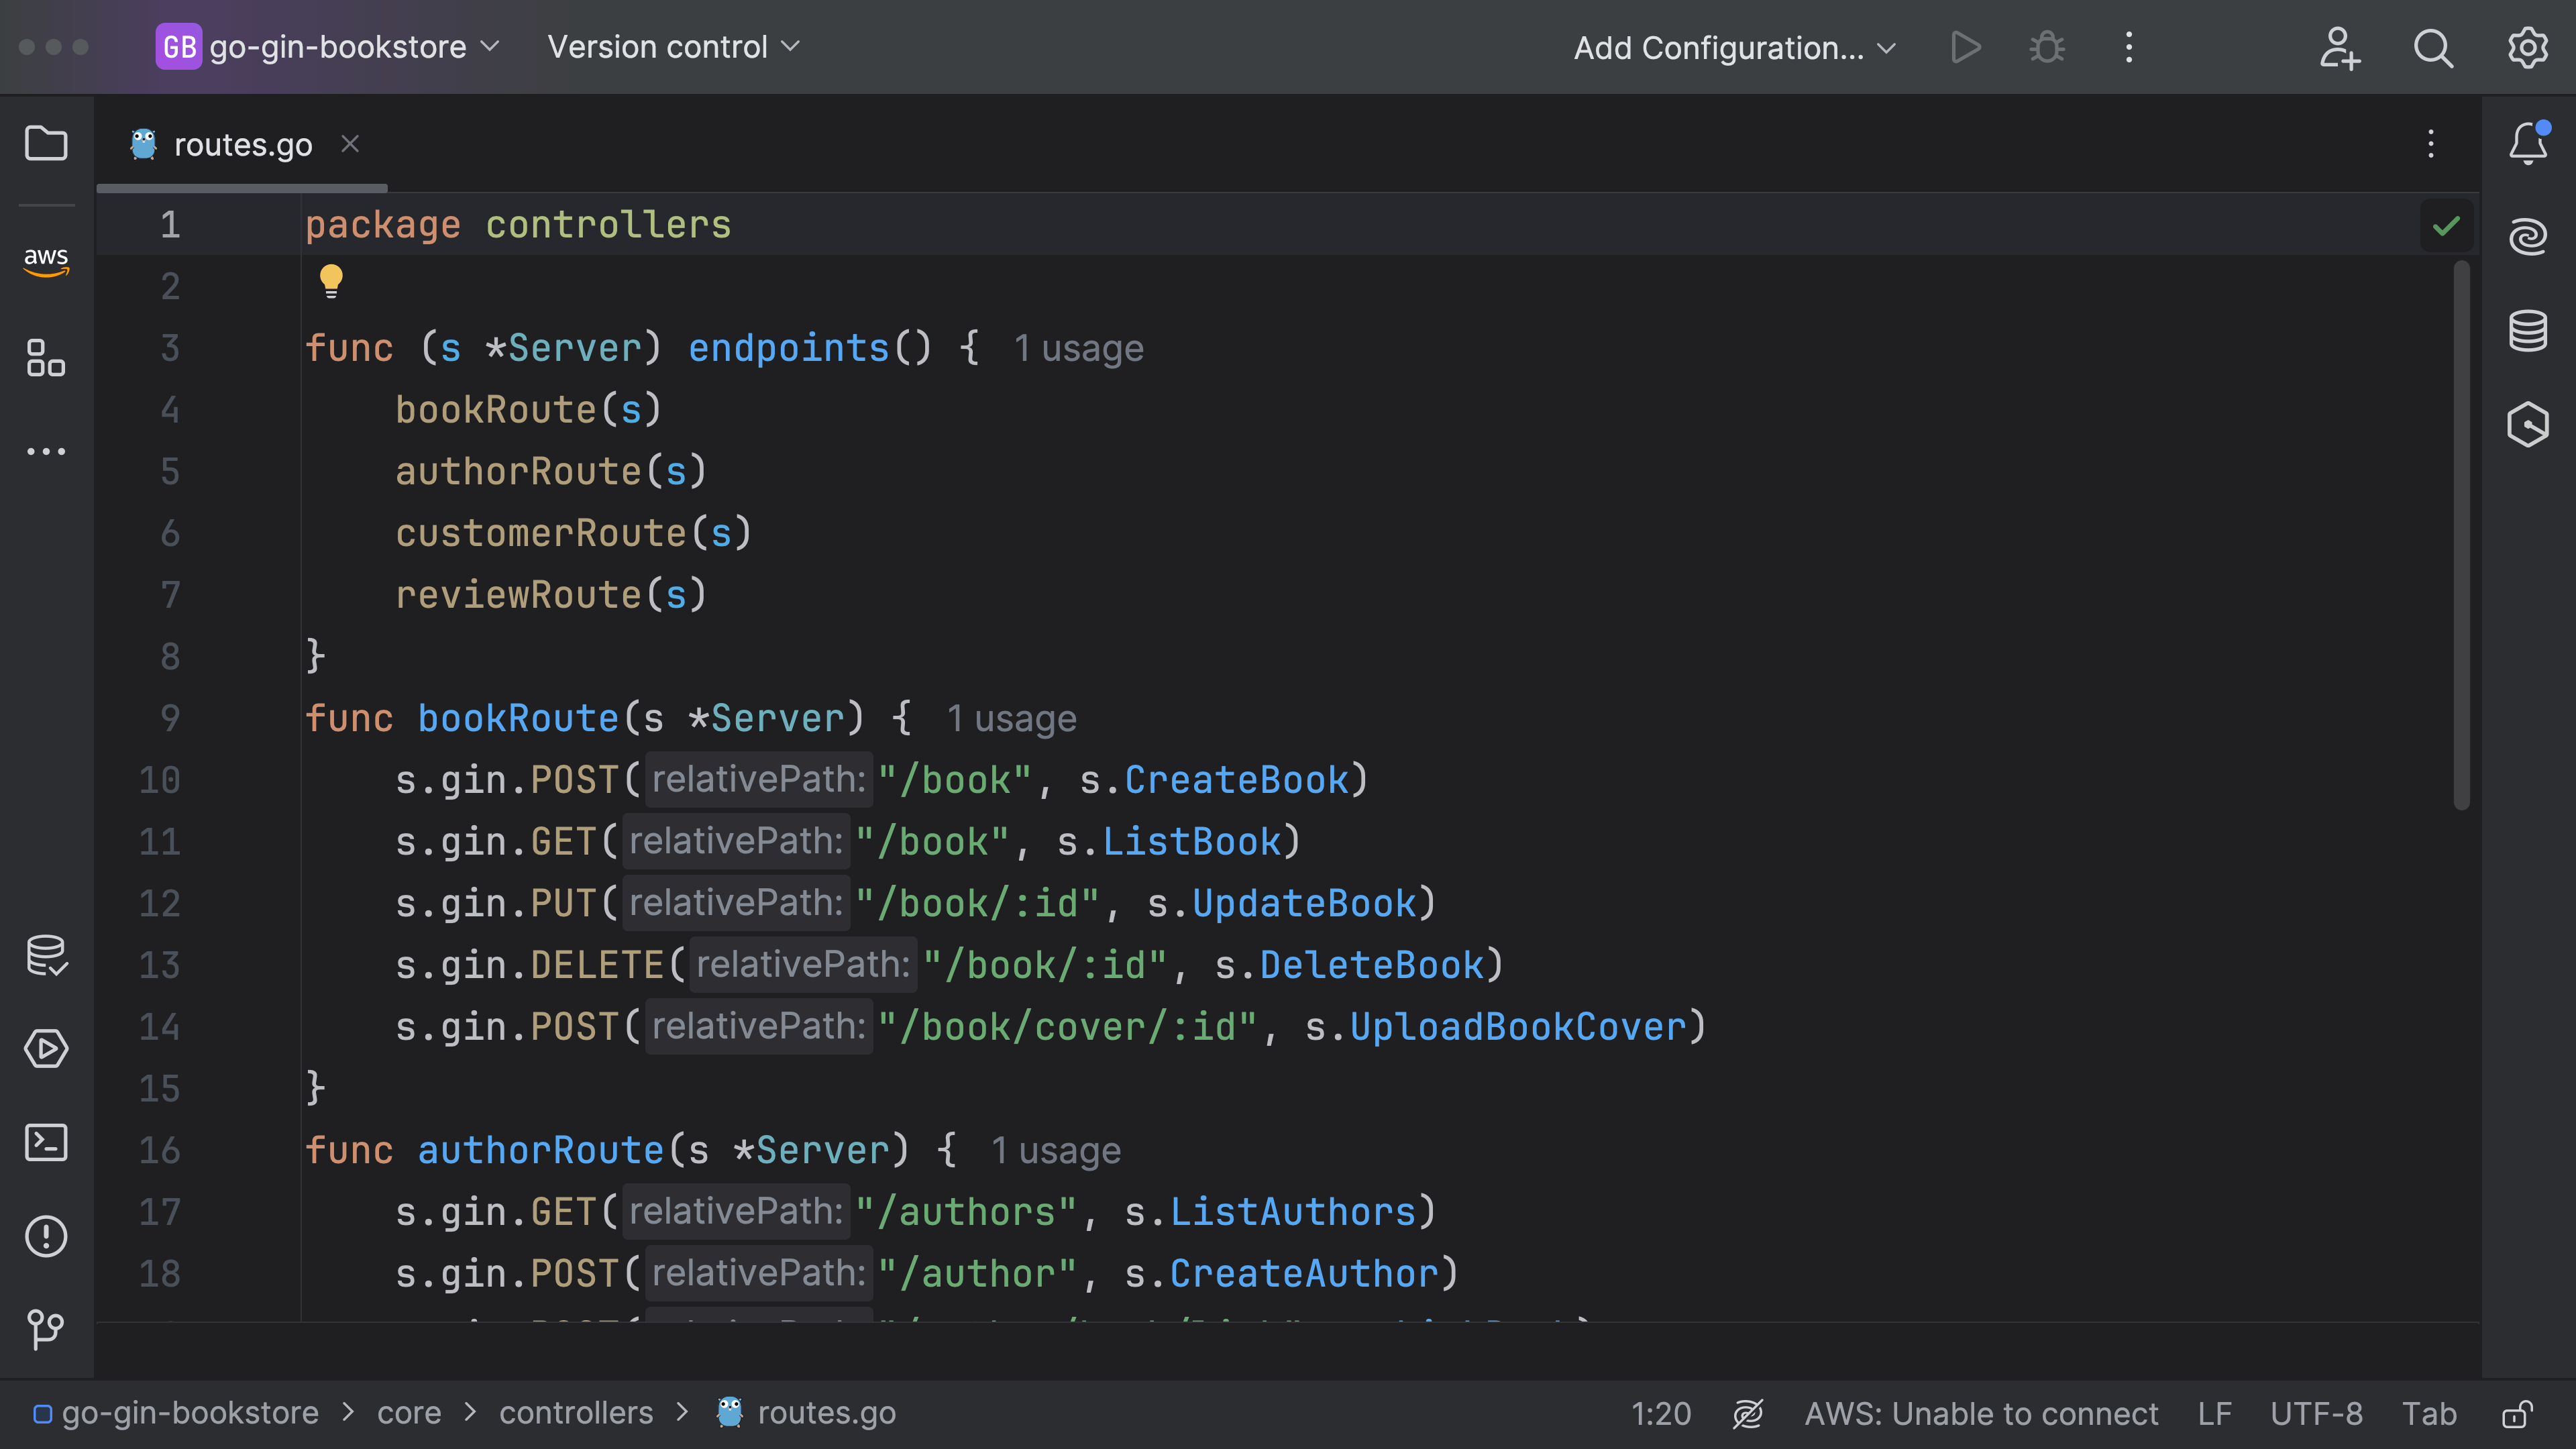Open the Git version control tool window
Image resolution: width=2576 pixels, height=1449 pixels.
point(46,1329)
